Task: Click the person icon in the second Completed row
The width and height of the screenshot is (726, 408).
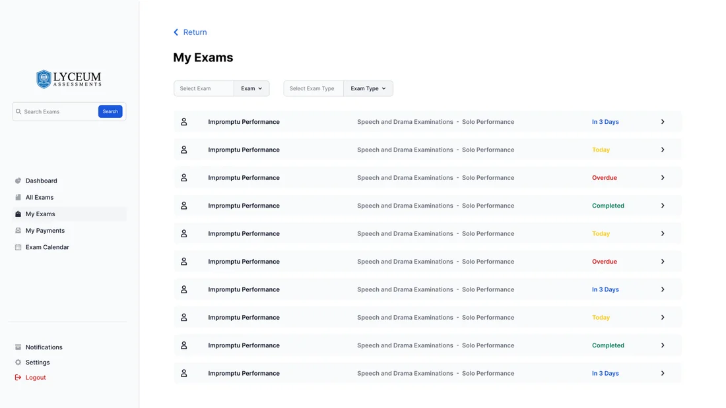Action: click(184, 345)
